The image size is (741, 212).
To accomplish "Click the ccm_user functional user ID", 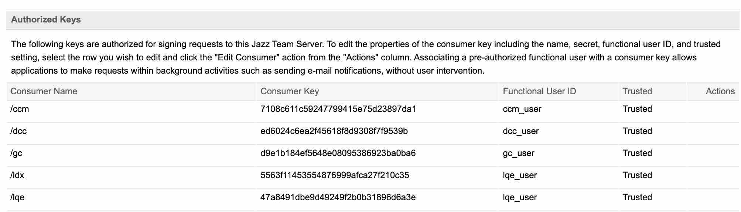I will click(x=522, y=109).
